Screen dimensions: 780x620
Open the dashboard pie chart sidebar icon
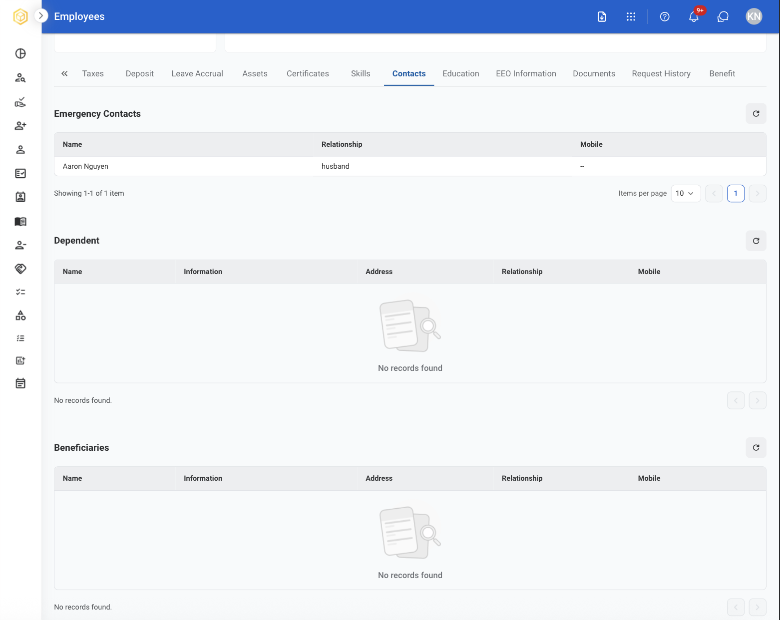(x=20, y=53)
